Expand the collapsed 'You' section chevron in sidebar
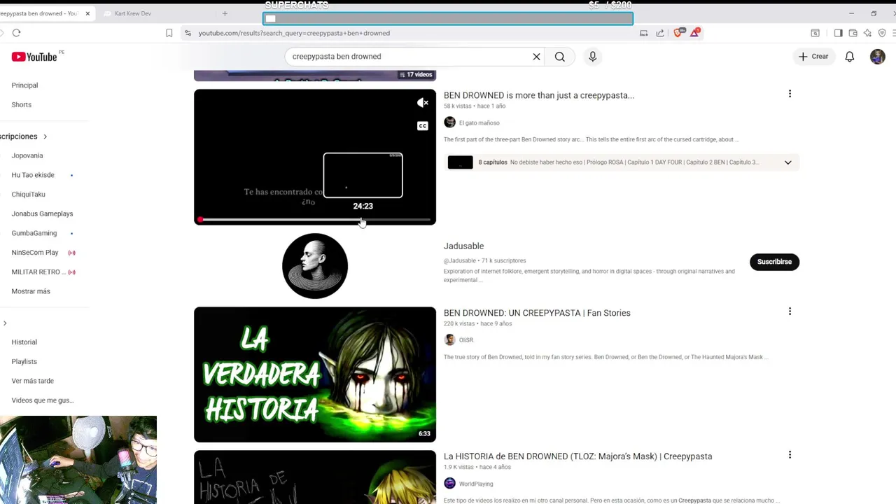Image resolution: width=896 pixels, height=504 pixels. coord(5,323)
